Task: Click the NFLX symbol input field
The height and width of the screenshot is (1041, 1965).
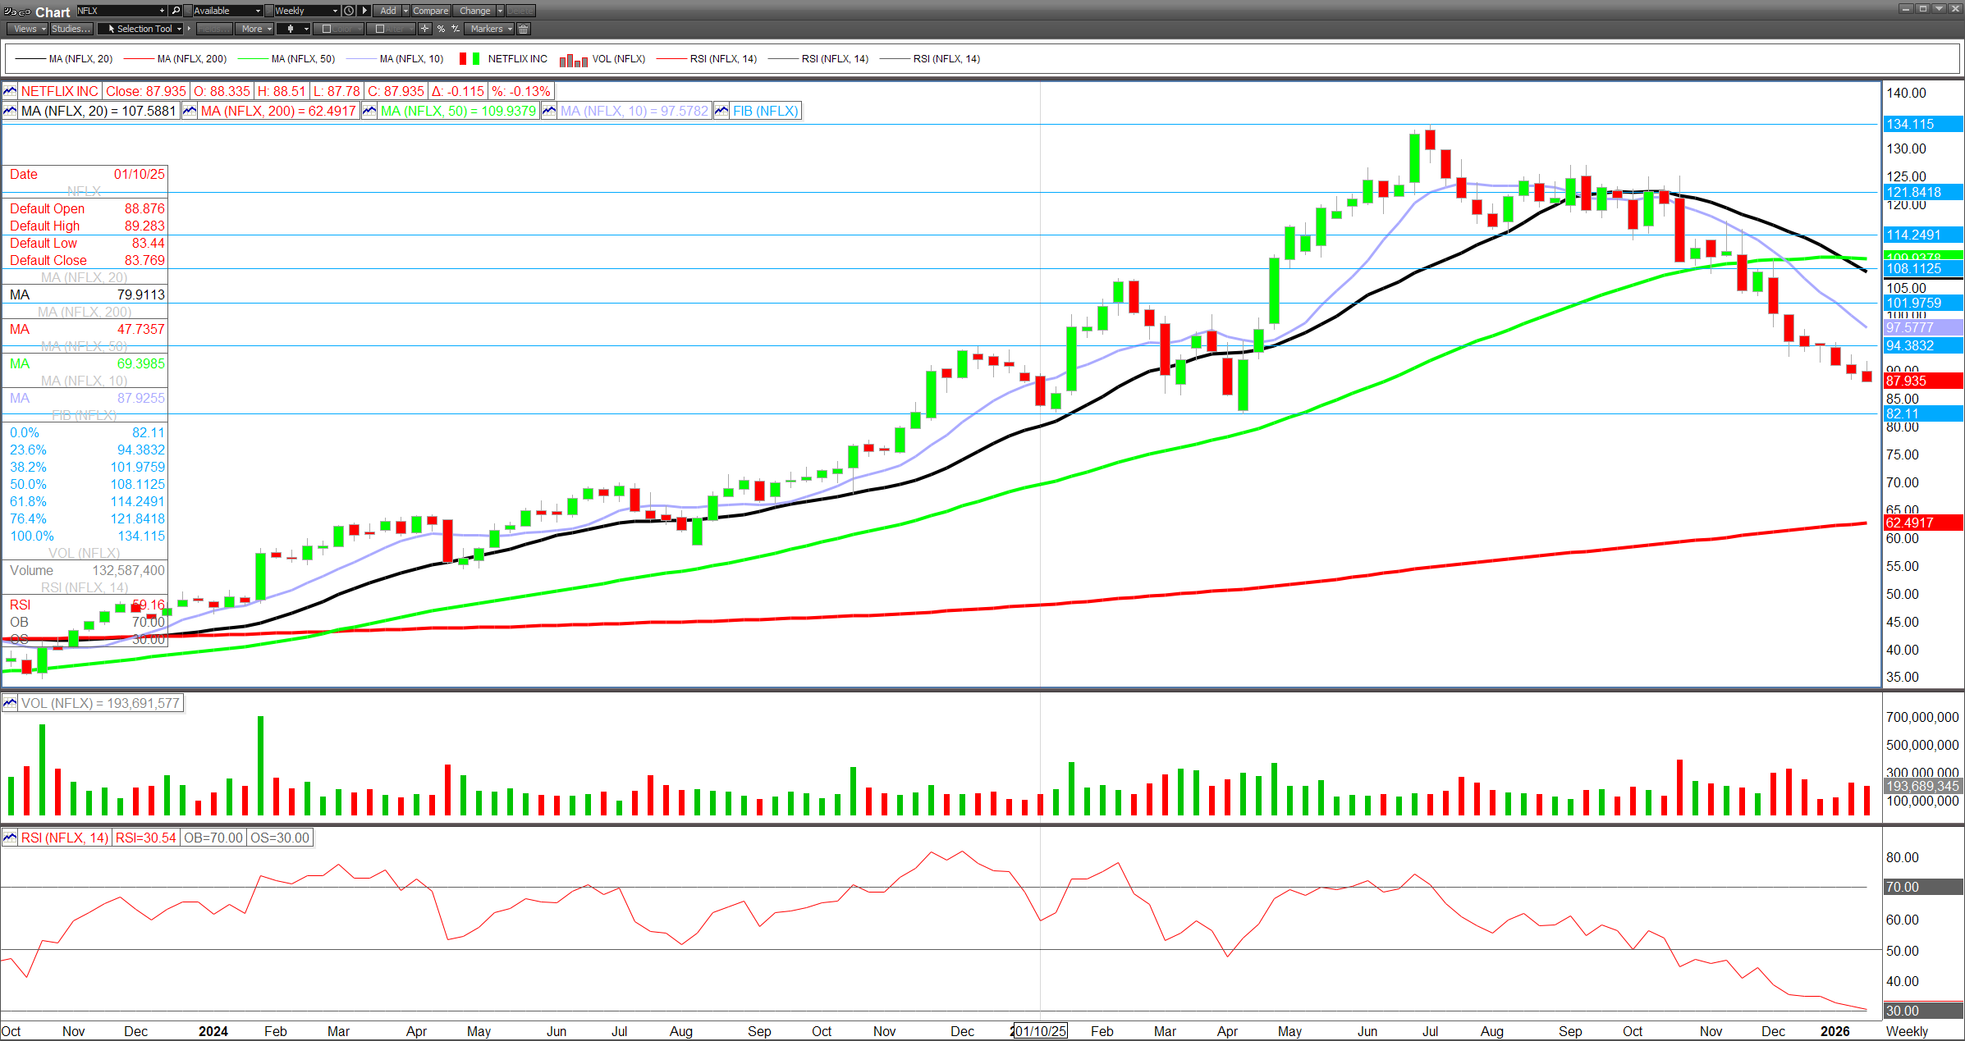Action: tap(117, 11)
